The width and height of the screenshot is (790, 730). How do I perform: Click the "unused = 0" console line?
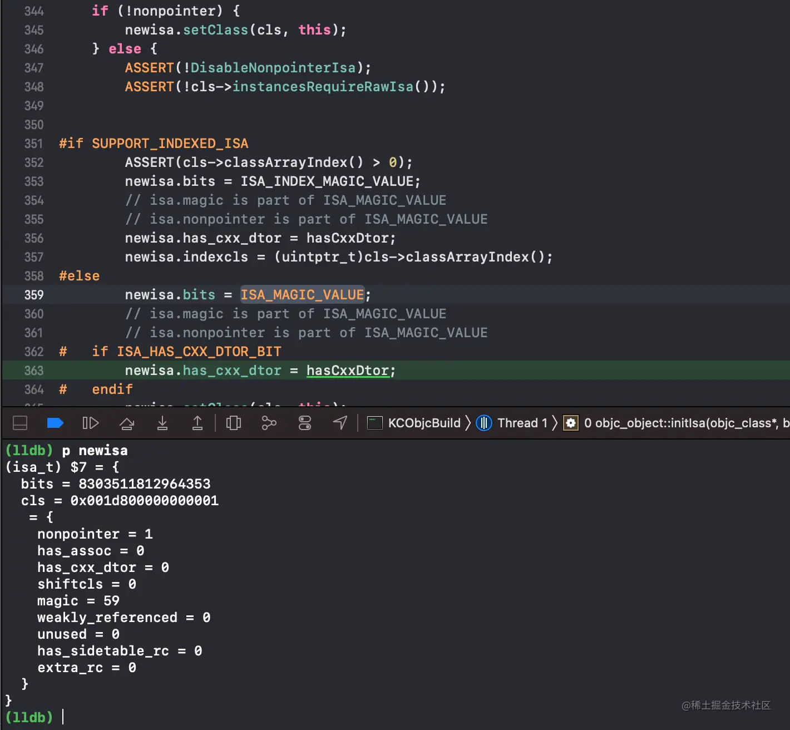(x=78, y=634)
